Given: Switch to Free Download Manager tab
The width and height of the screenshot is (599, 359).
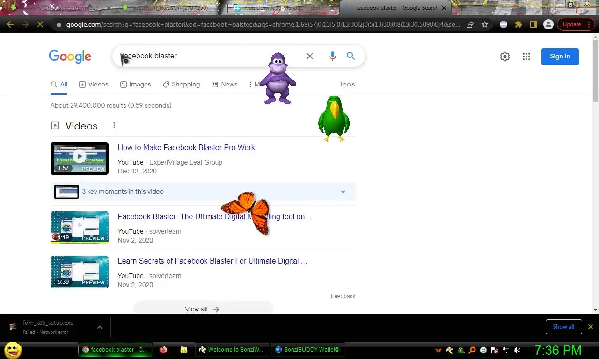Looking at the screenshot, I should [283, 8].
